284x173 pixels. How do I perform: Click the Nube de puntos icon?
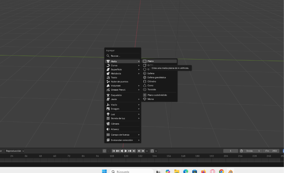click(x=108, y=81)
